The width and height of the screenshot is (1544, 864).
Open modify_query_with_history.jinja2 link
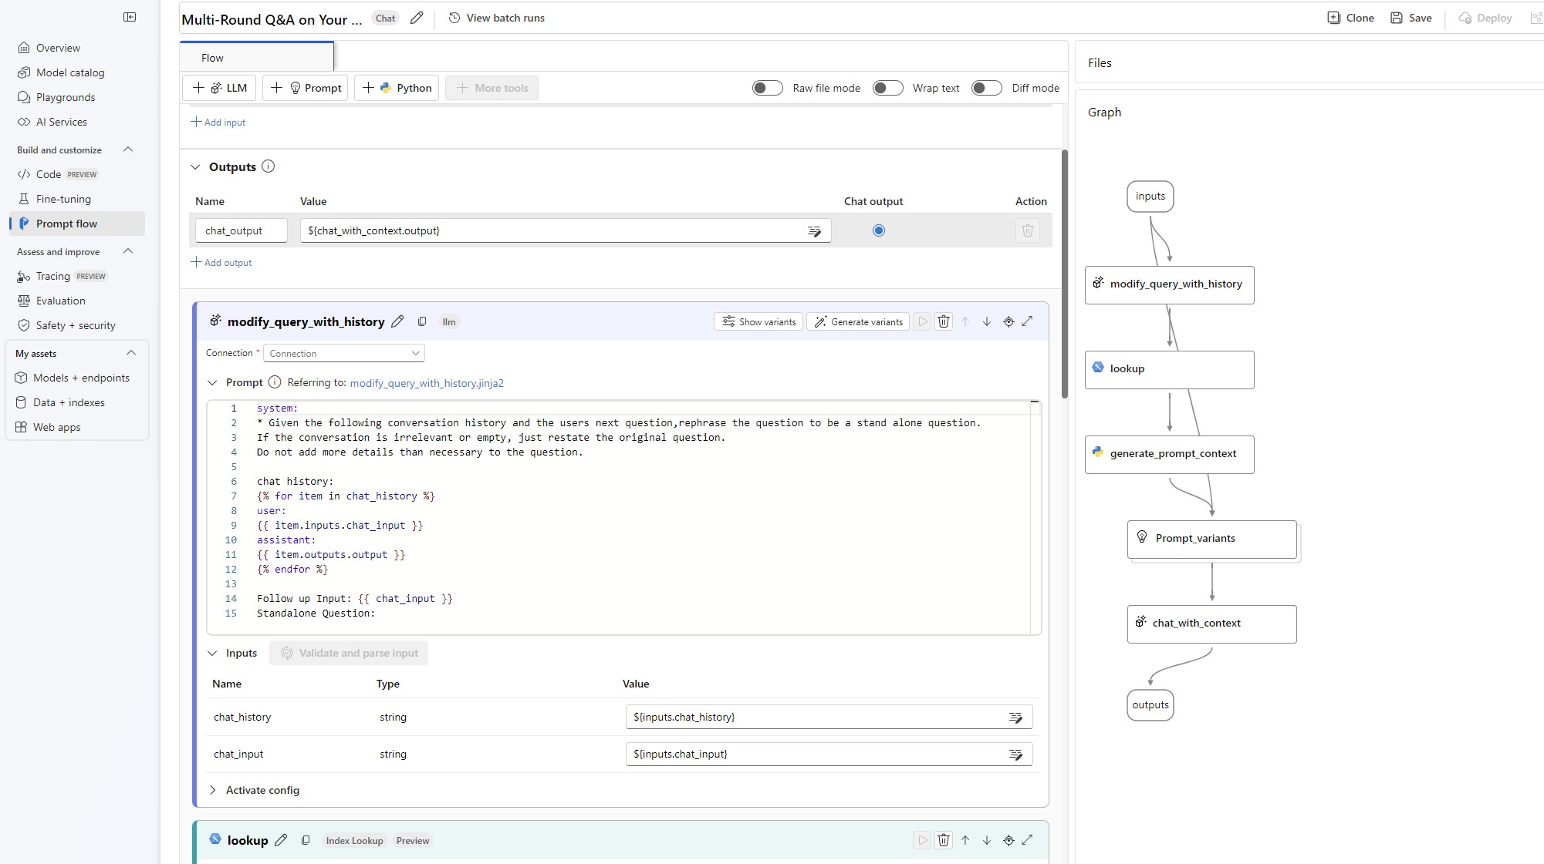[427, 383]
